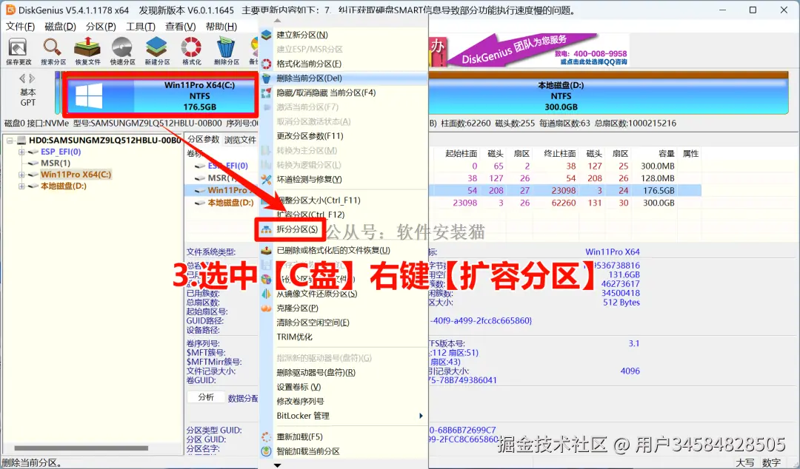The image size is (800, 469).
Task: Open the 磁盘(D) menu
Action: pos(60,27)
